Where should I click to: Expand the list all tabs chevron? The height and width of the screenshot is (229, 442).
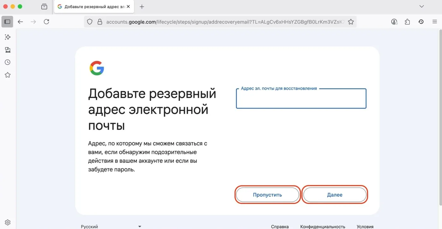(421, 7)
